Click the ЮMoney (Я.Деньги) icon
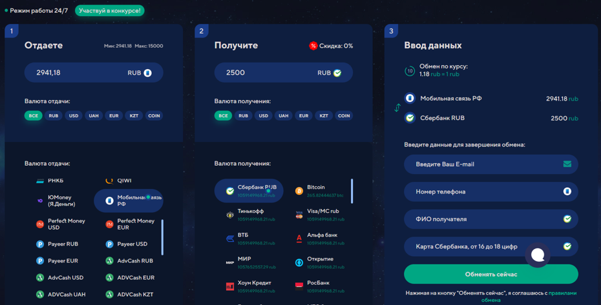This screenshot has height=305, width=601. (40, 201)
